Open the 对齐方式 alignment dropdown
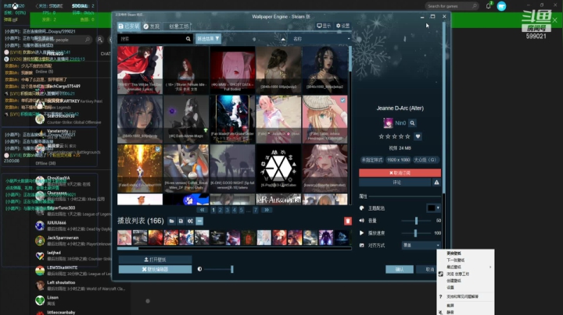The image size is (563, 315). 421,245
